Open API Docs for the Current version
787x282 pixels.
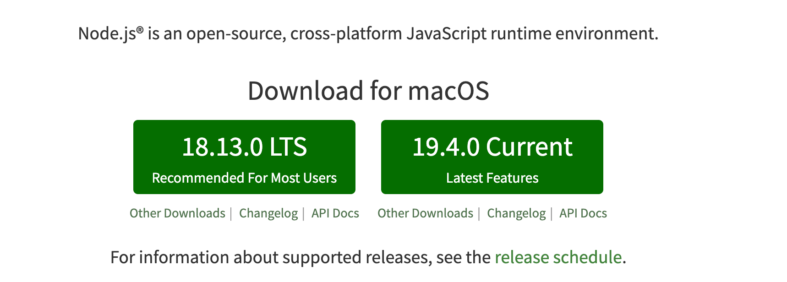[x=583, y=213]
